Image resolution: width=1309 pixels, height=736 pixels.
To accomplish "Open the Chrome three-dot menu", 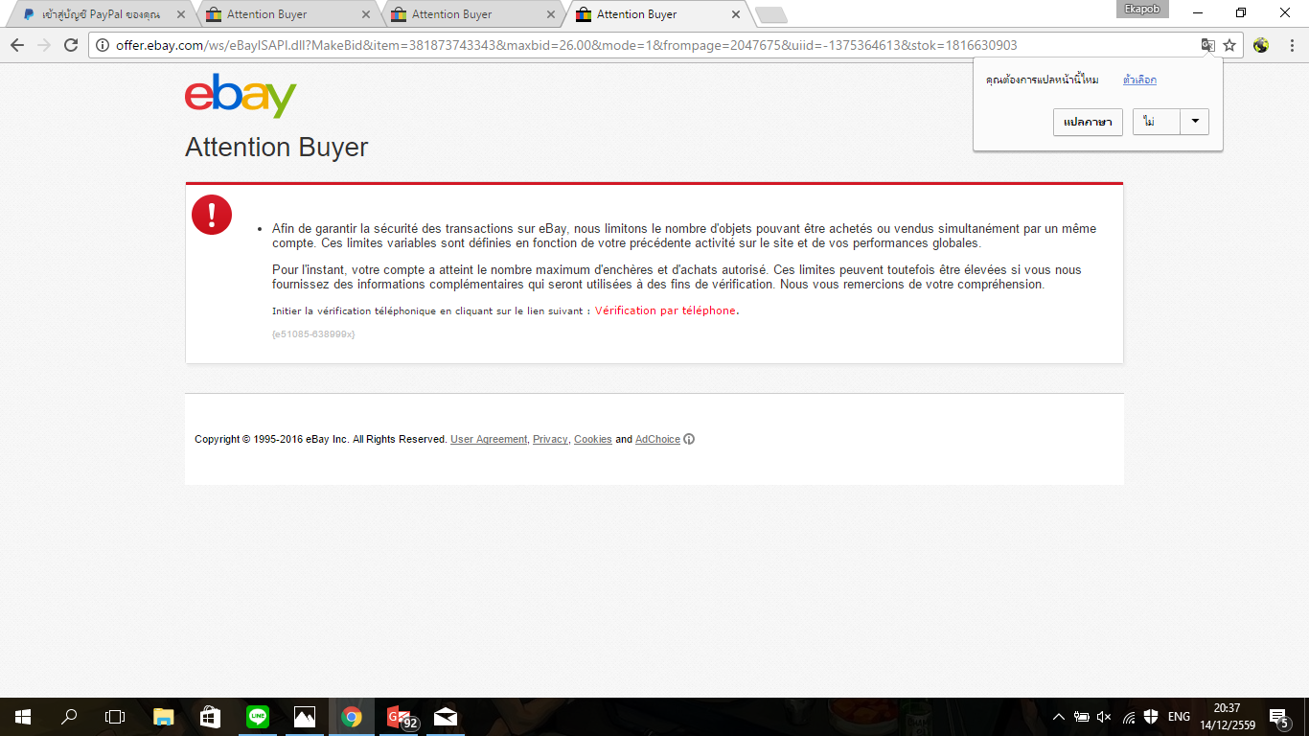I will pos(1290,45).
